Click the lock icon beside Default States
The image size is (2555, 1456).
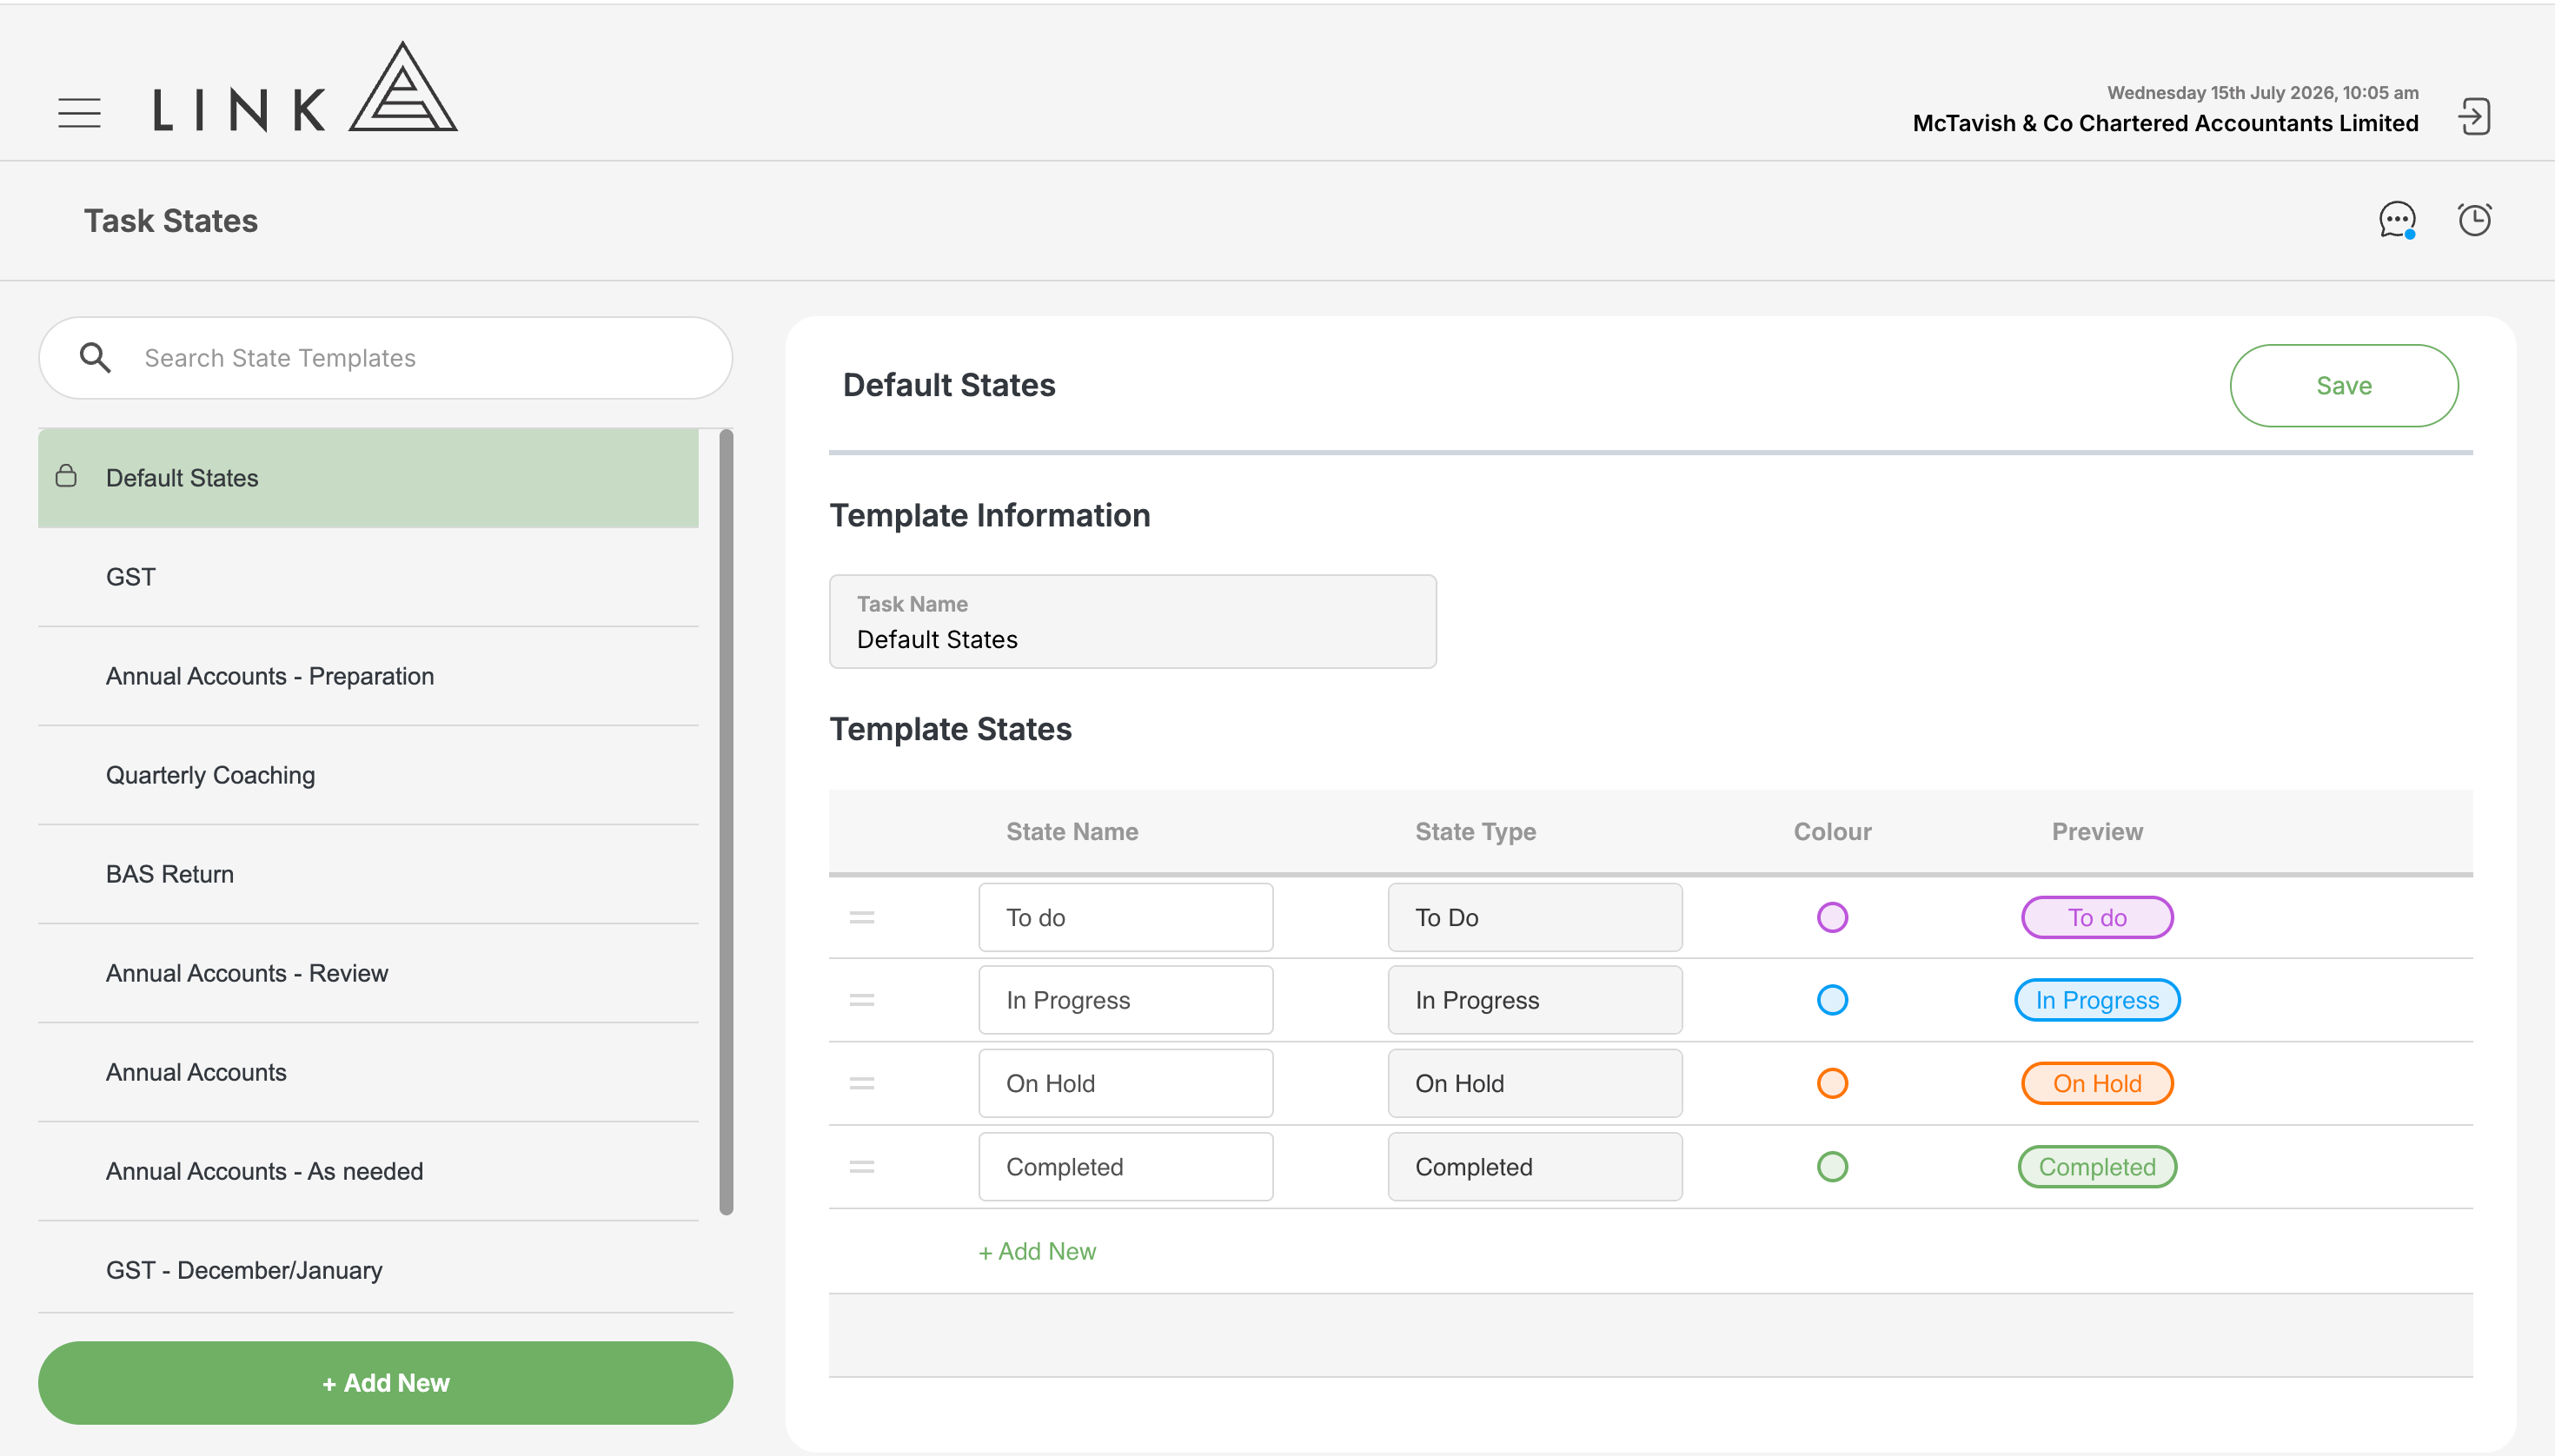(x=66, y=476)
